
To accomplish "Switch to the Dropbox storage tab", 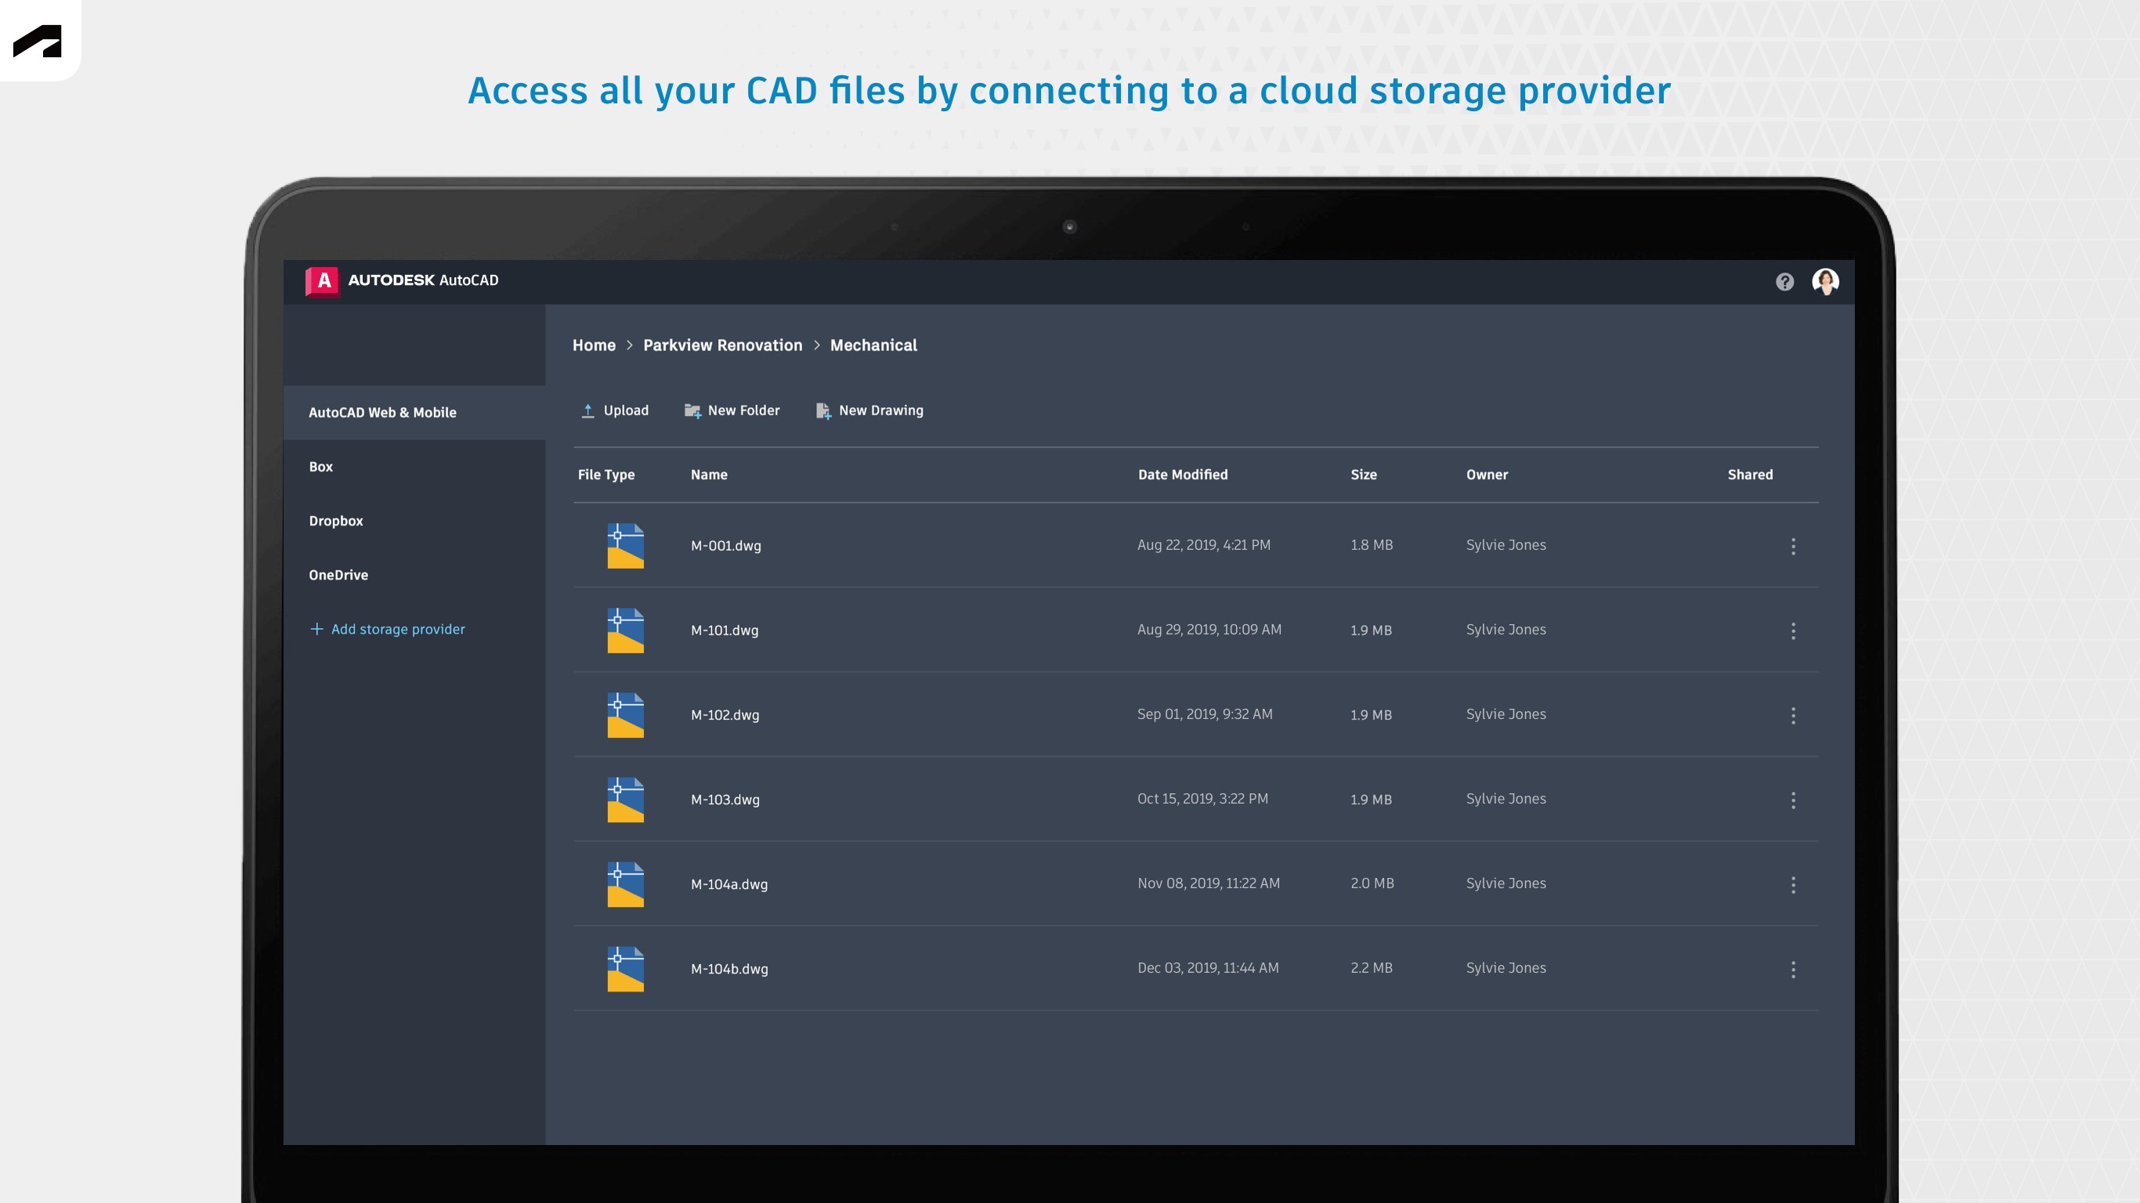I will coord(335,520).
